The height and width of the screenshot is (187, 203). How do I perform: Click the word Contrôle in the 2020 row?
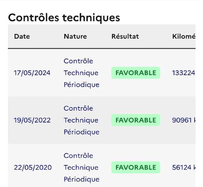(78, 156)
